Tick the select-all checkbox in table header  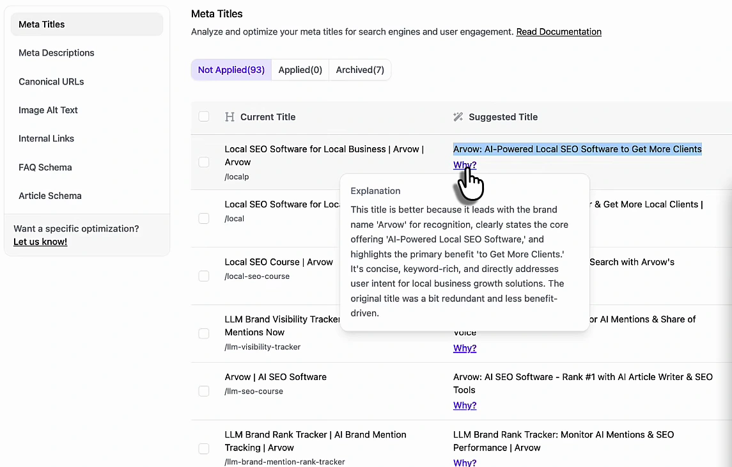pyautogui.click(x=204, y=116)
